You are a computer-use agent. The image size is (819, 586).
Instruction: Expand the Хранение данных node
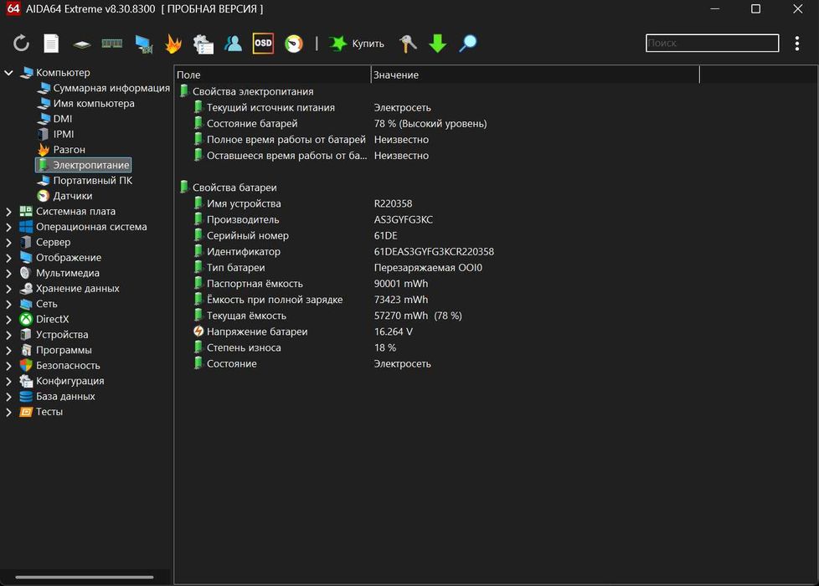tap(9, 288)
